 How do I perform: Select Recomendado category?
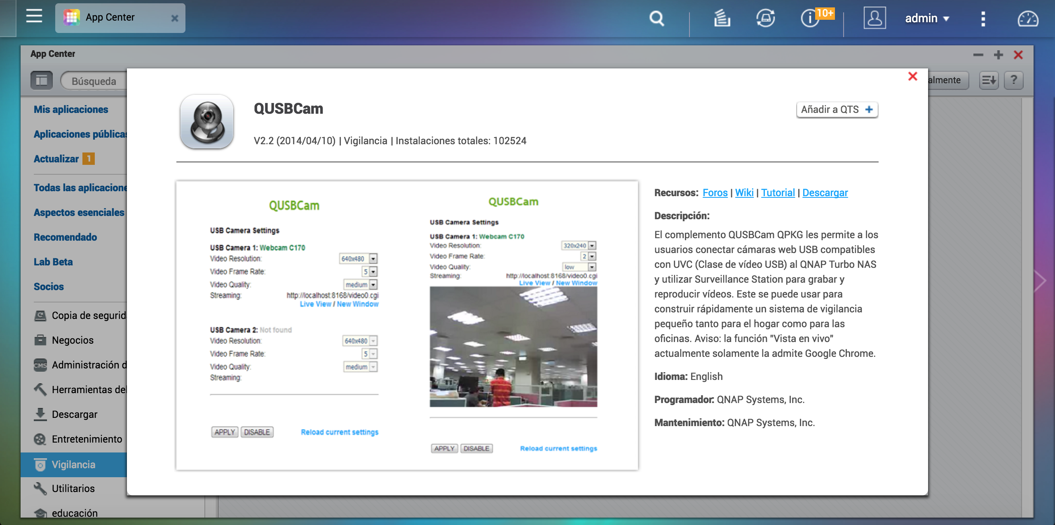(65, 237)
